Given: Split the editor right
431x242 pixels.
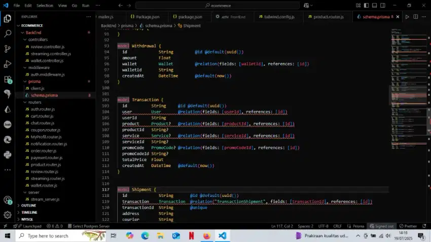Looking at the screenshot, I should pyautogui.click(x=416, y=17).
